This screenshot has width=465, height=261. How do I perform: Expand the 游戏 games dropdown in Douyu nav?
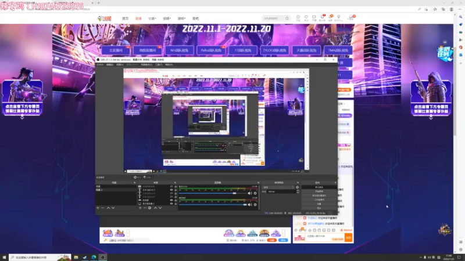point(181,19)
